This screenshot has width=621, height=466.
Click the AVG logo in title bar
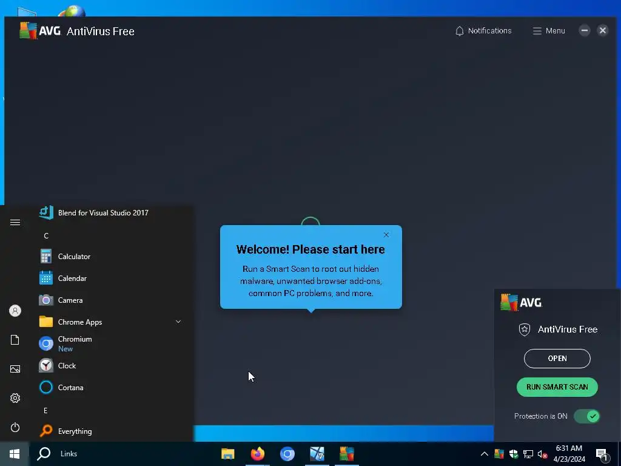[39, 31]
